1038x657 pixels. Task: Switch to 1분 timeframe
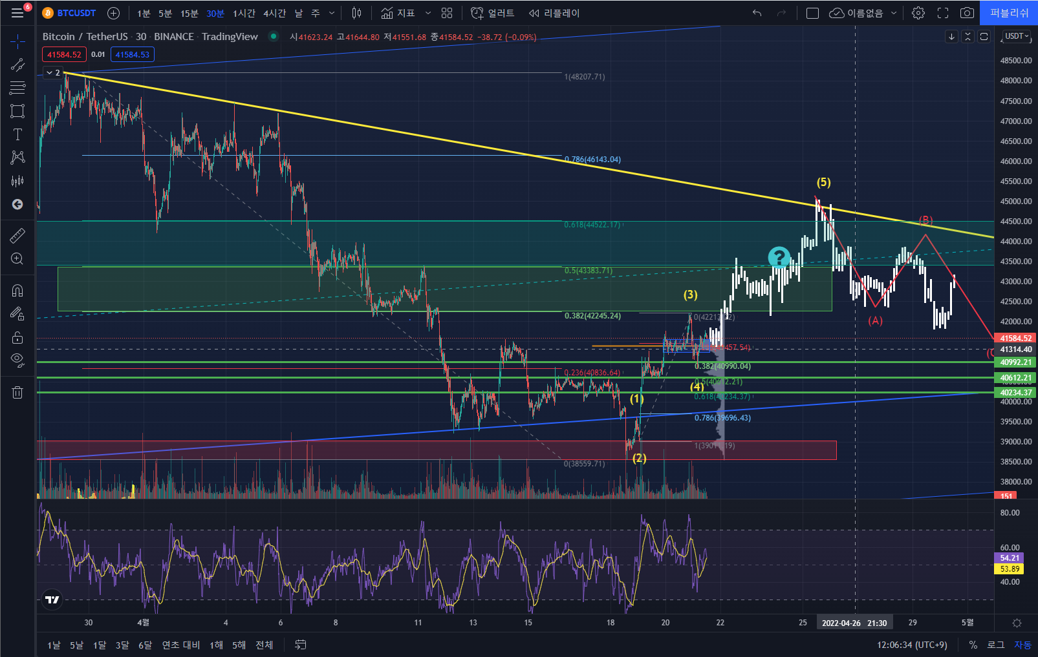click(144, 13)
